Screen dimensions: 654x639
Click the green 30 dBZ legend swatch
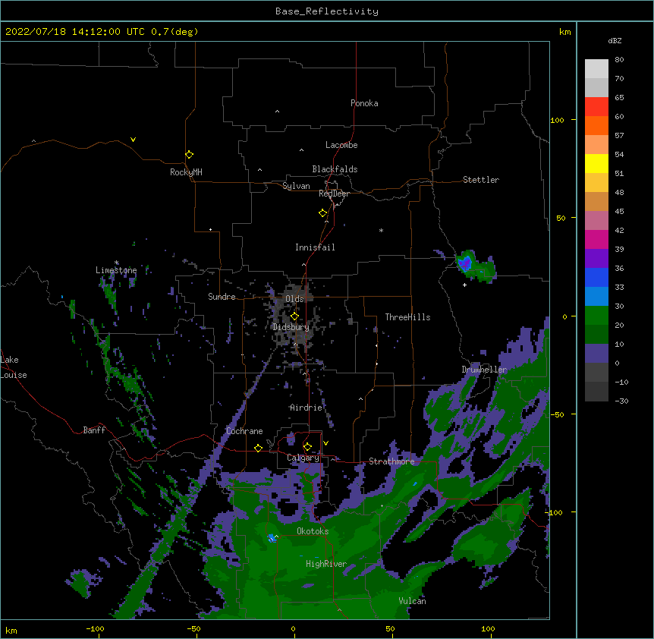coord(596,316)
